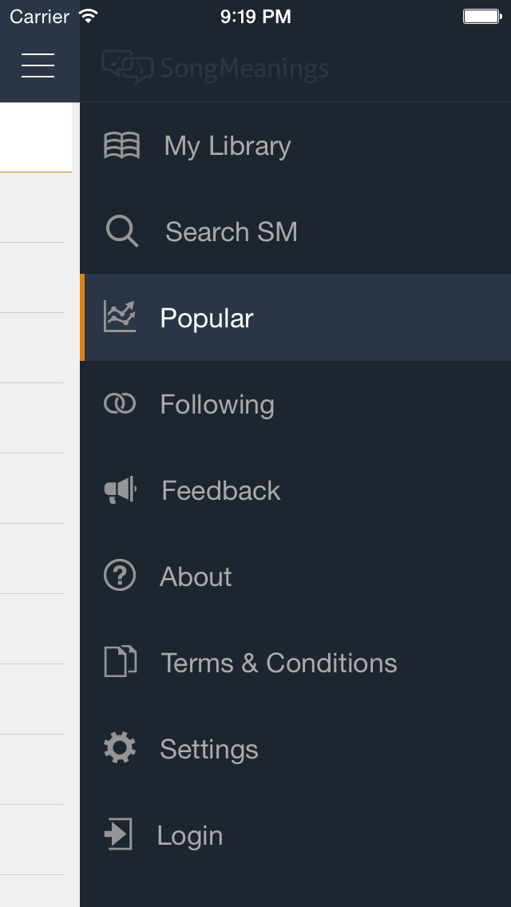Viewport: 511px width, 907px height.
Task: Click the Login arrow door icon
Action: [x=118, y=834]
